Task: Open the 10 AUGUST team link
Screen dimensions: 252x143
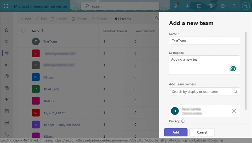Action: [x=52, y=89]
